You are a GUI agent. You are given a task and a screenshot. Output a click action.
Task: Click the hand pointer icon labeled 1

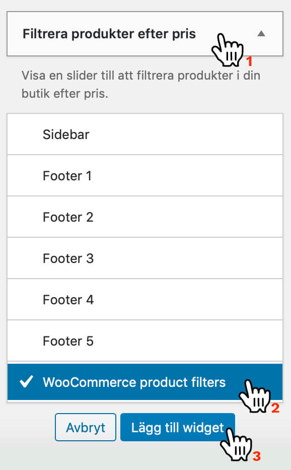[x=228, y=49]
